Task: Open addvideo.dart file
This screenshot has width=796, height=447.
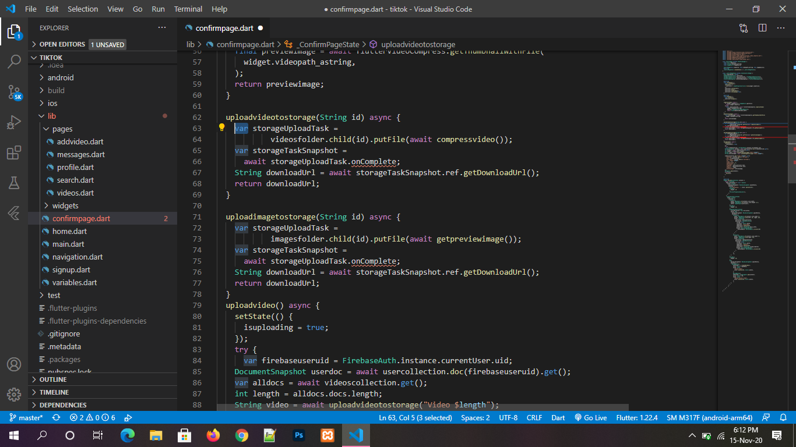Action: pyautogui.click(x=103, y=141)
